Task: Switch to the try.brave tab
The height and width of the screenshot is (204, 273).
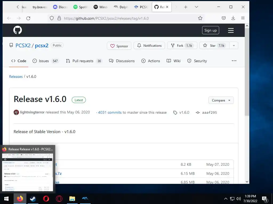Action: tap(40, 7)
